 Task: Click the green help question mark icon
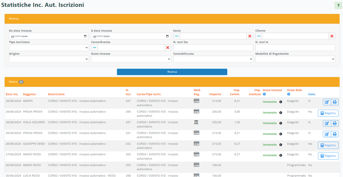338,5
